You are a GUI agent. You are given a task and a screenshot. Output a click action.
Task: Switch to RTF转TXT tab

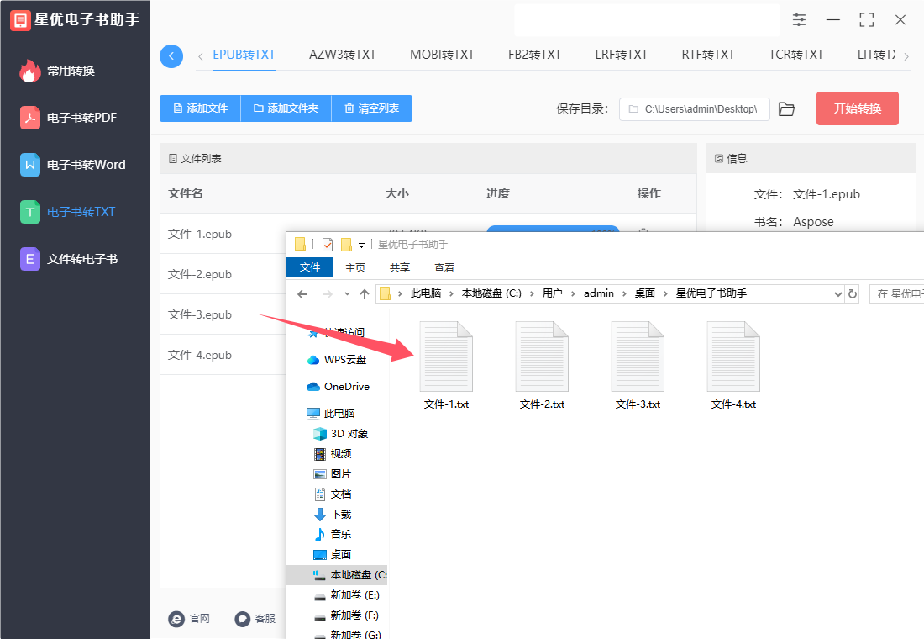[x=708, y=55]
